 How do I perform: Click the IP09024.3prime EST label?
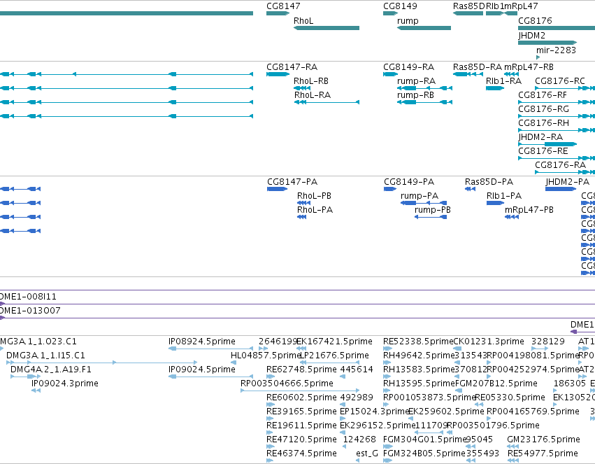point(65,384)
